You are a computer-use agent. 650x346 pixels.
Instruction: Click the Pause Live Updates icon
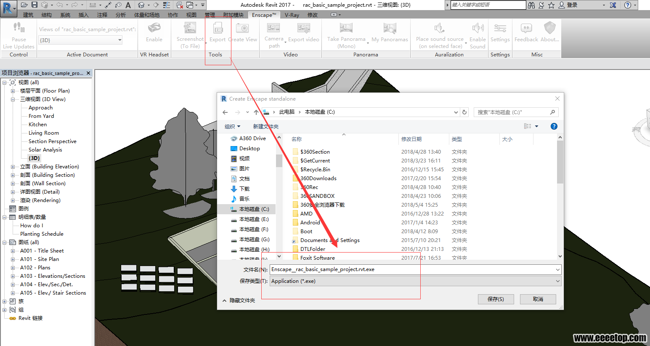[x=19, y=28]
